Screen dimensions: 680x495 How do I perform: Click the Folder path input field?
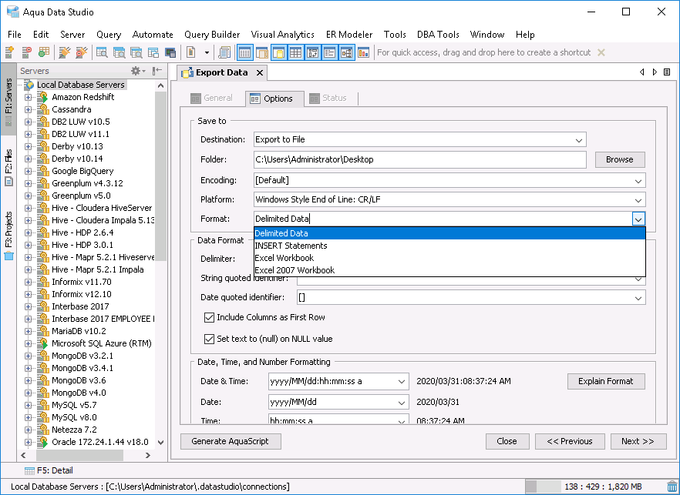click(x=419, y=160)
